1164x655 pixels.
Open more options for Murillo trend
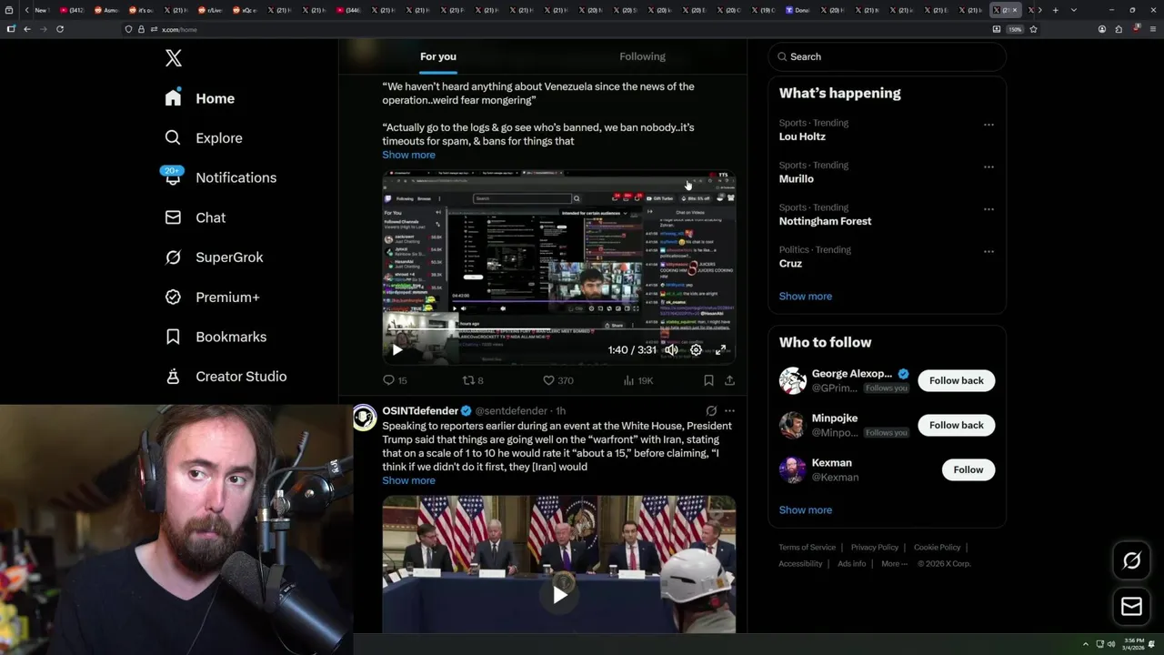988,167
